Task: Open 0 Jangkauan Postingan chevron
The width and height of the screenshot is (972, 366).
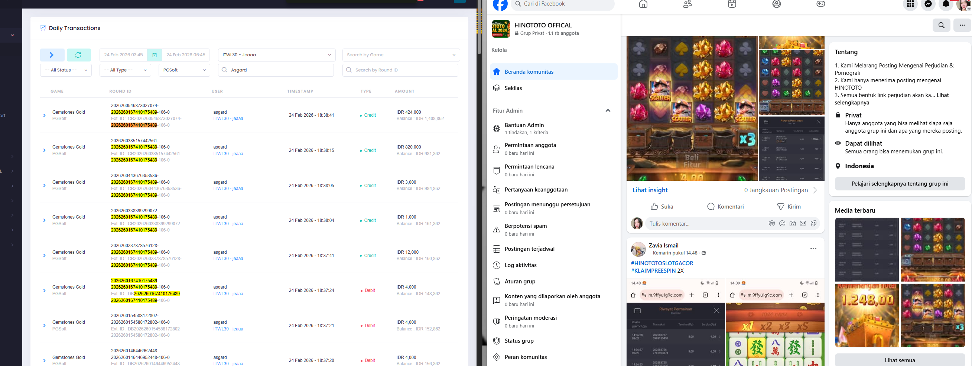Action: 815,190
